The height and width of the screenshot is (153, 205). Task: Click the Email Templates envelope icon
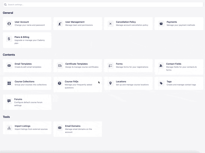[x=9, y=65]
